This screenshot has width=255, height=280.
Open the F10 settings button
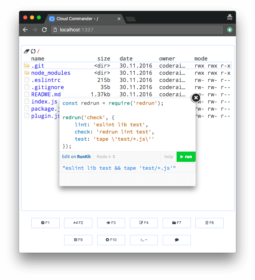point(111,240)
